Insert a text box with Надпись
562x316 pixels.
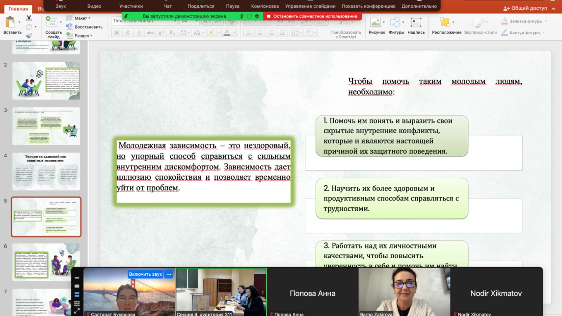pos(416,23)
